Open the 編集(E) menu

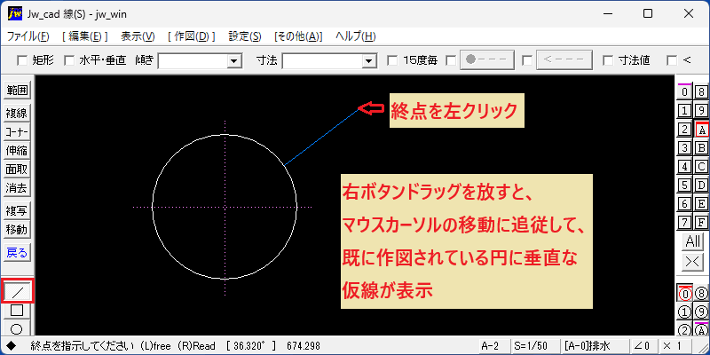point(84,36)
